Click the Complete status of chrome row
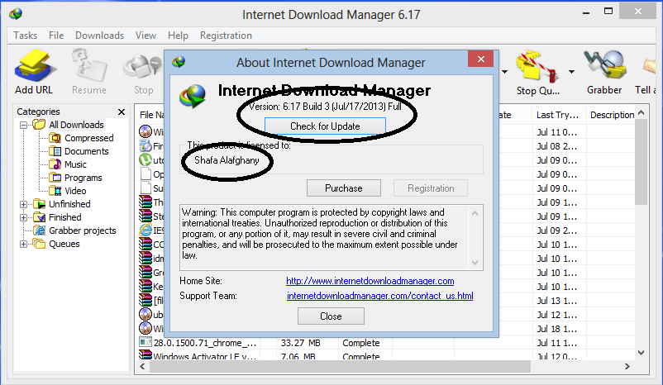663x385 pixels. [x=361, y=343]
